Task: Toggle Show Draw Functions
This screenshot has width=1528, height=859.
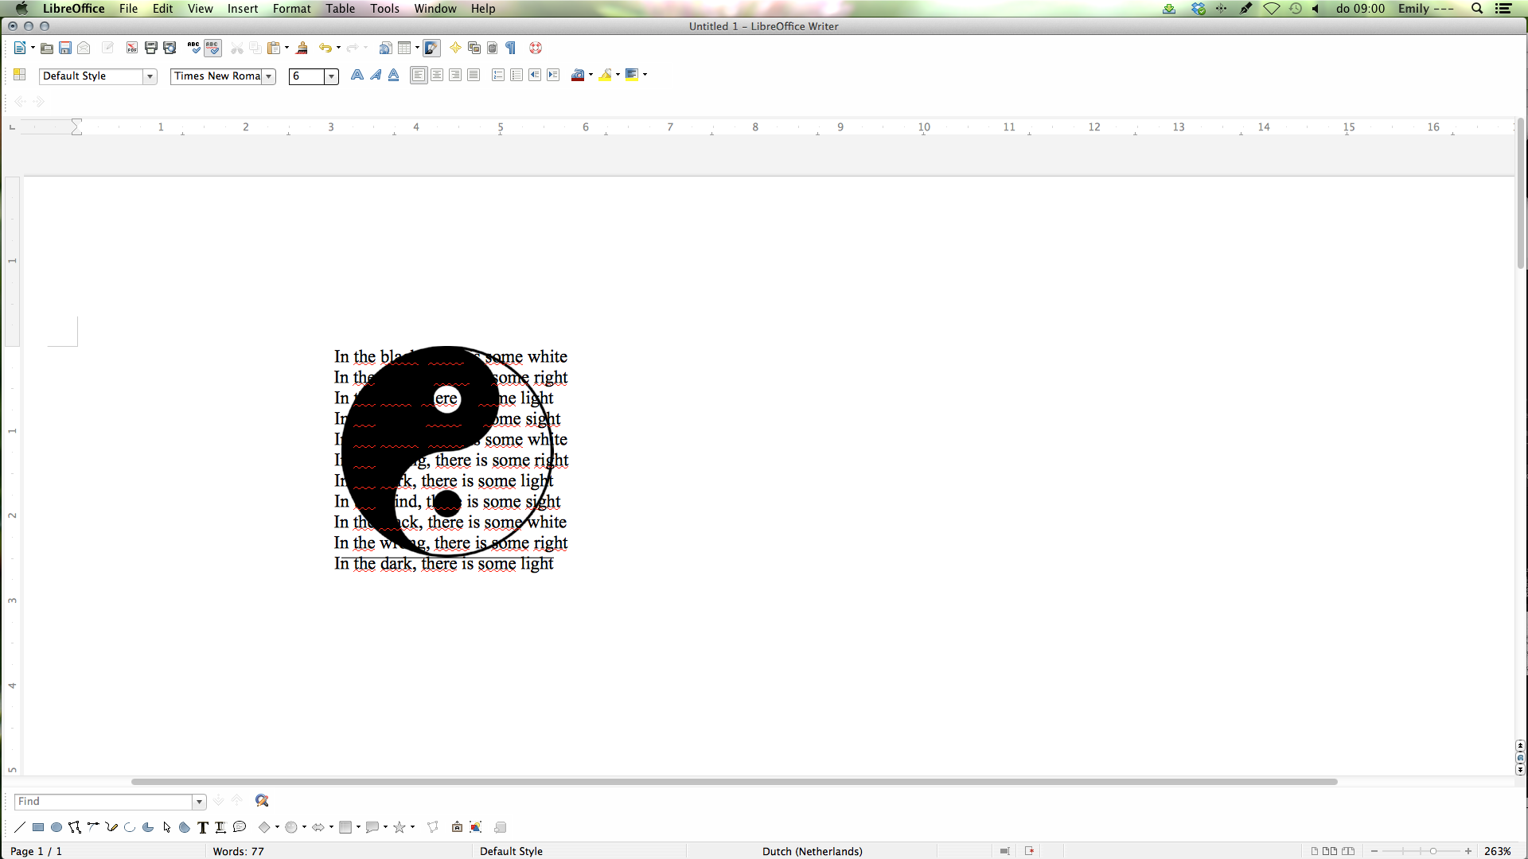Action: pyautogui.click(x=431, y=48)
